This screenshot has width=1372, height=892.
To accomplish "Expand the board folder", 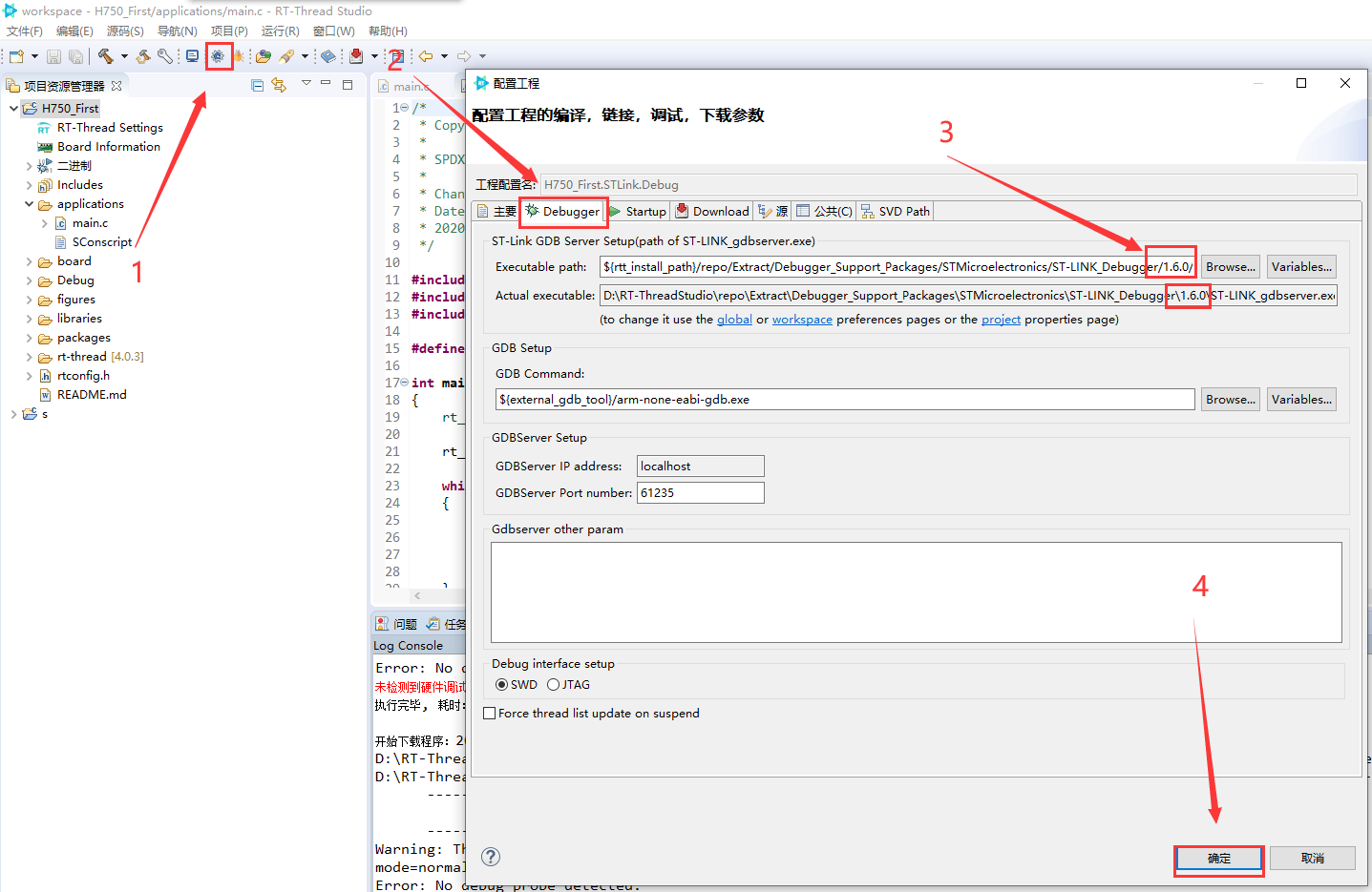I will pos(29,260).
